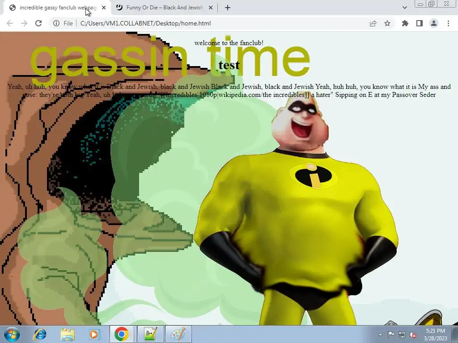Expand the tab search dropdown arrow
458x343 pixels.
(404, 8)
